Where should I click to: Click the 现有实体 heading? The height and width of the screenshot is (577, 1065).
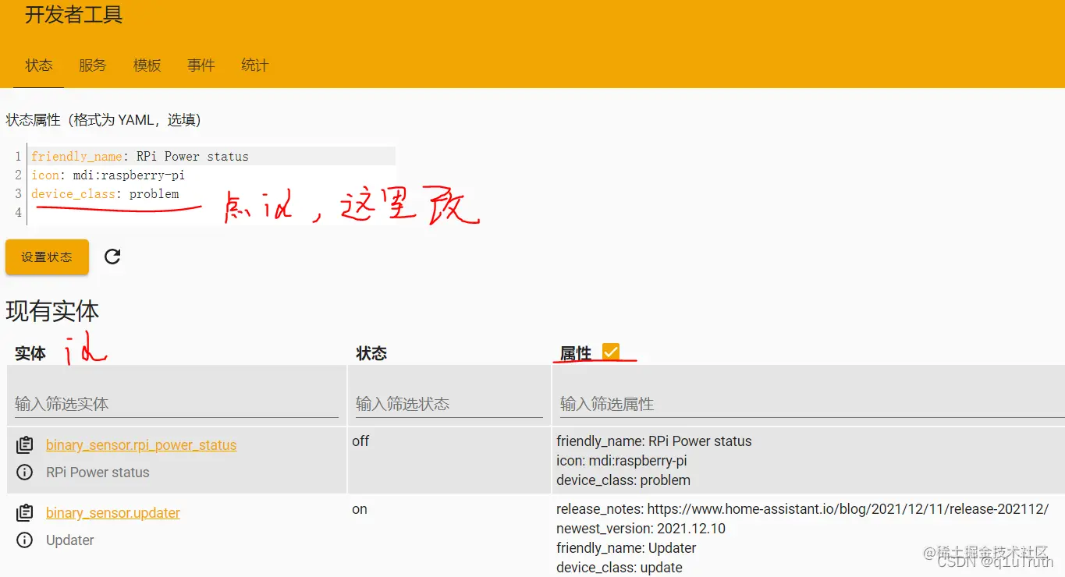click(x=52, y=311)
